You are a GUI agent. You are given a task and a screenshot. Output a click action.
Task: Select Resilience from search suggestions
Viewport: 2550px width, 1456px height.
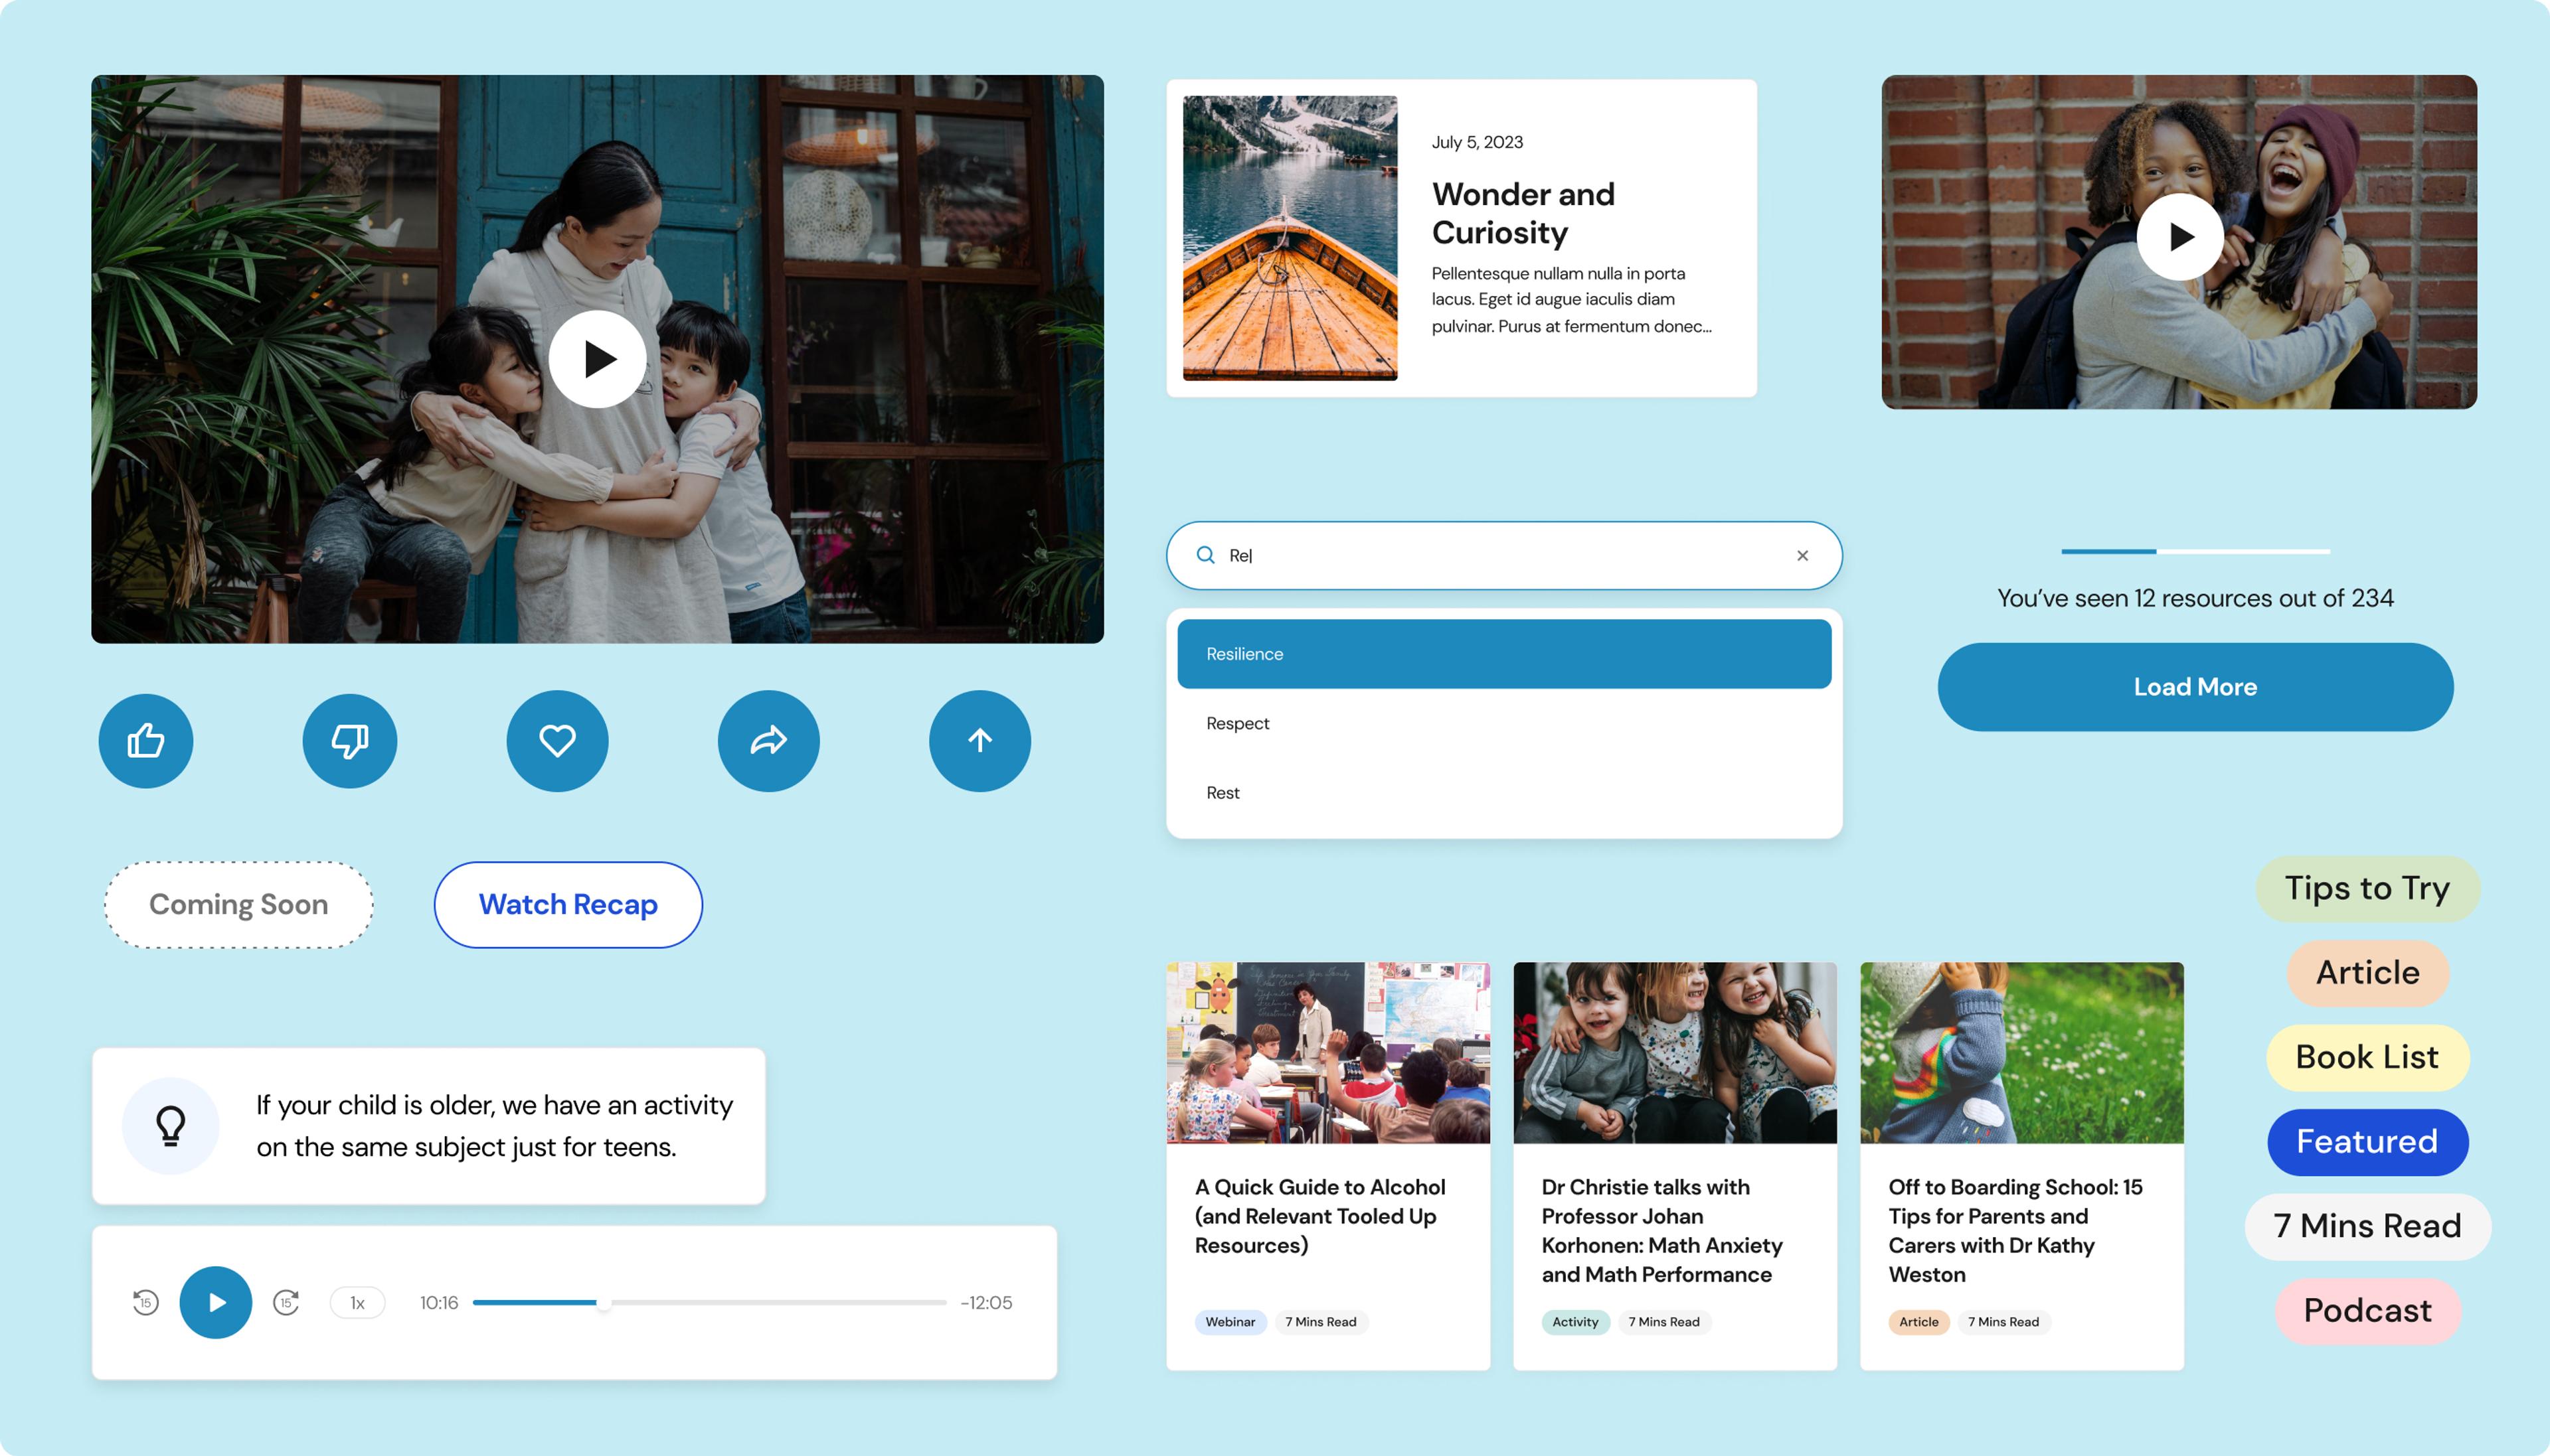coord(1503,654)
